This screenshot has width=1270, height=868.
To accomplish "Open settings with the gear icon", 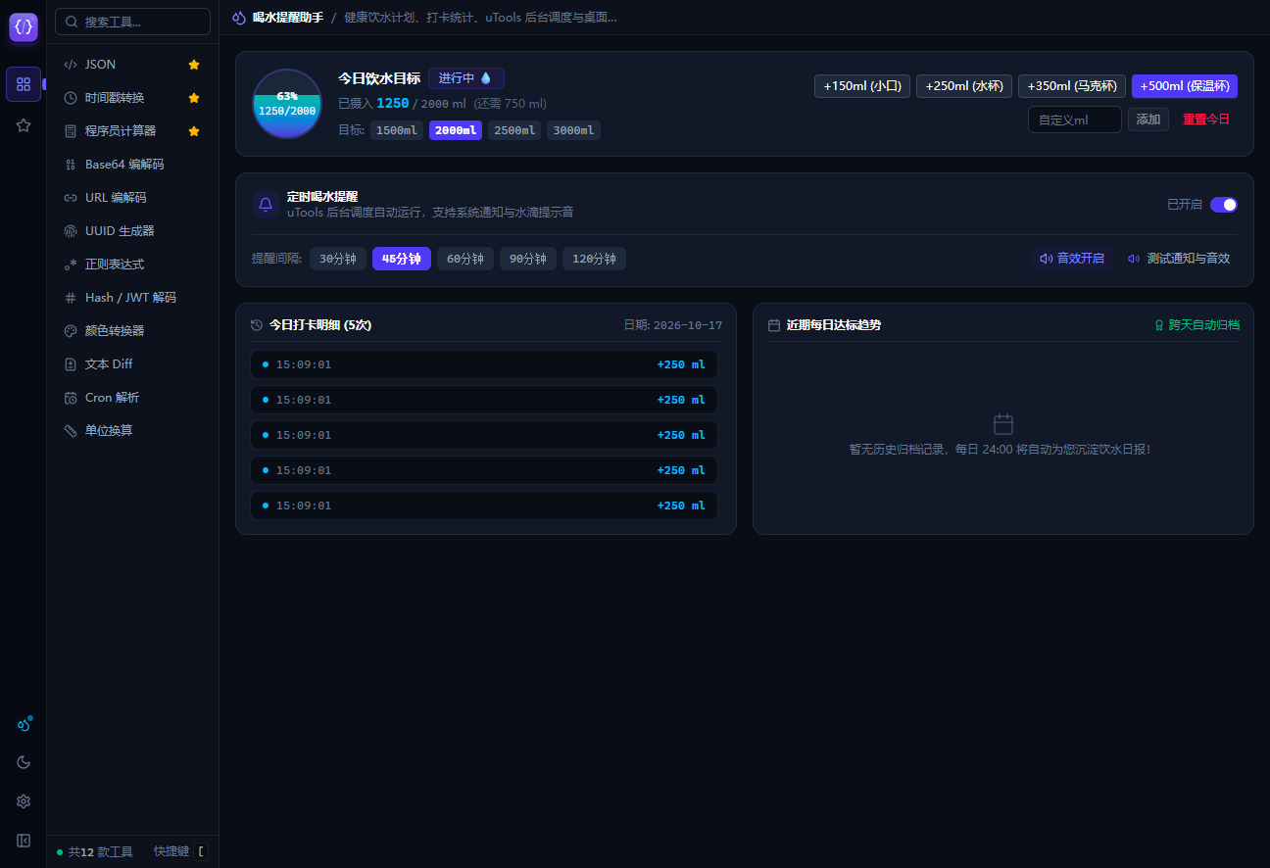I will coord(24,801).
